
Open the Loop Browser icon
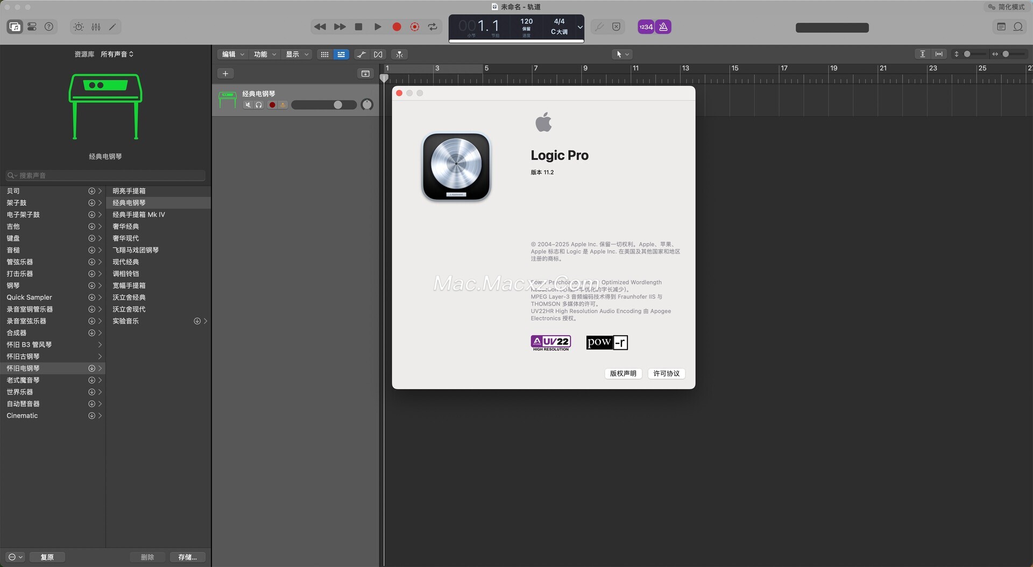coord(1018,27)
